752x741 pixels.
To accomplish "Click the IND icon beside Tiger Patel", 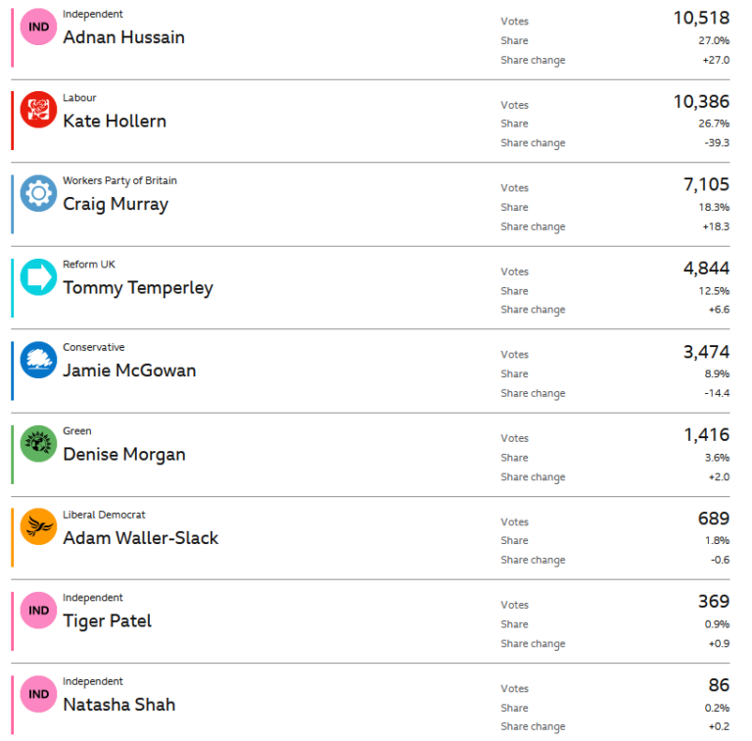I will click(x=38, y=611).
